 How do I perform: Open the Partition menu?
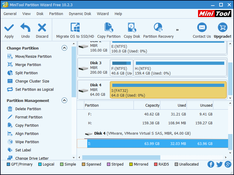click(x=56, y=14)
